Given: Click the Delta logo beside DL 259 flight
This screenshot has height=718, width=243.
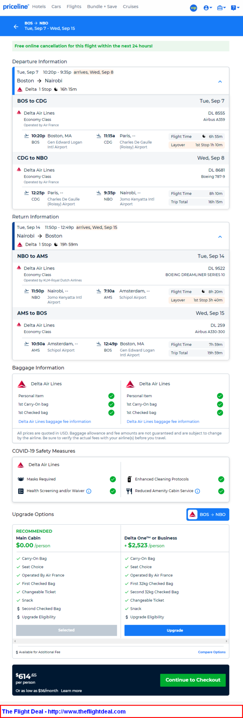Looking at the screenshot, I should click(x=19, y=325).
